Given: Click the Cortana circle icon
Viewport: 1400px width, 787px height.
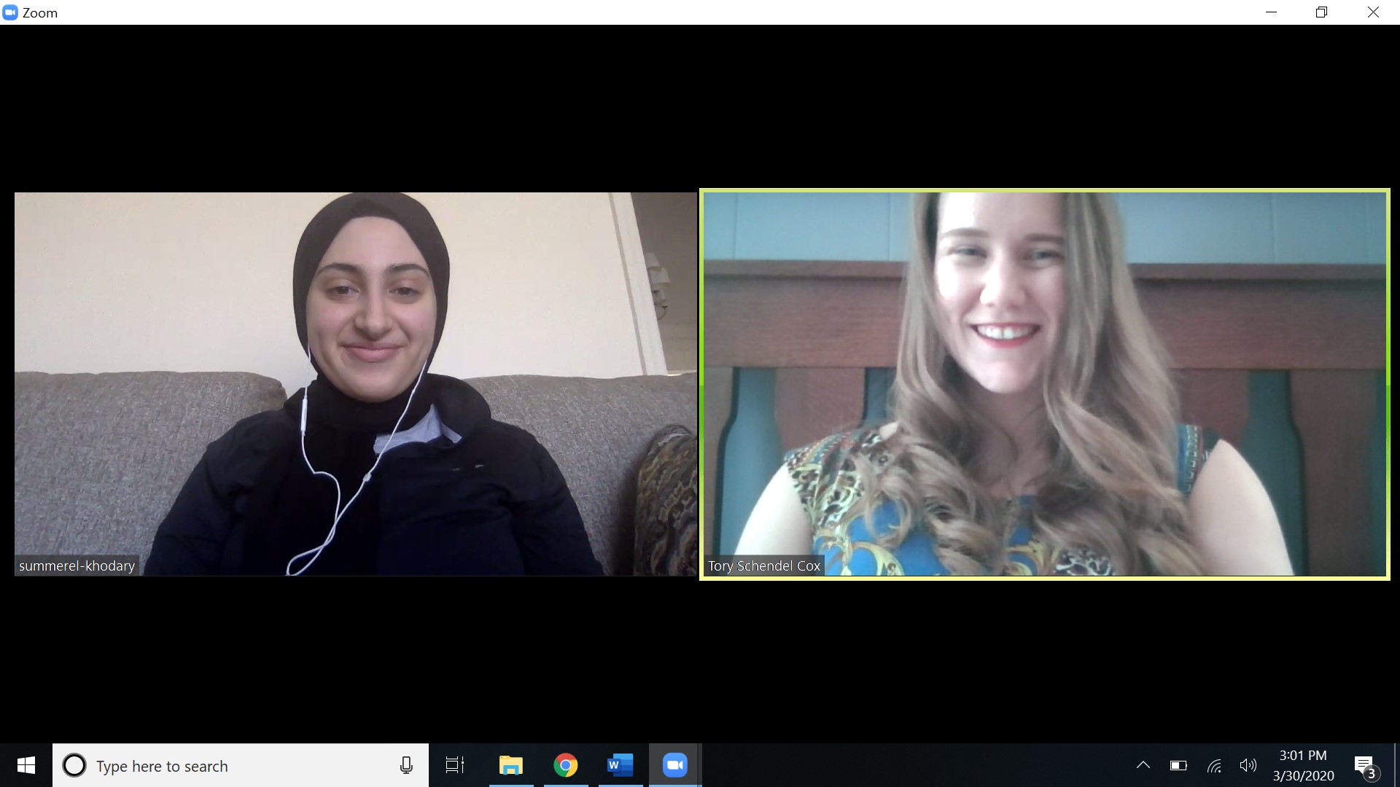Looking at the screenshot, I should [x=74, y=766].
